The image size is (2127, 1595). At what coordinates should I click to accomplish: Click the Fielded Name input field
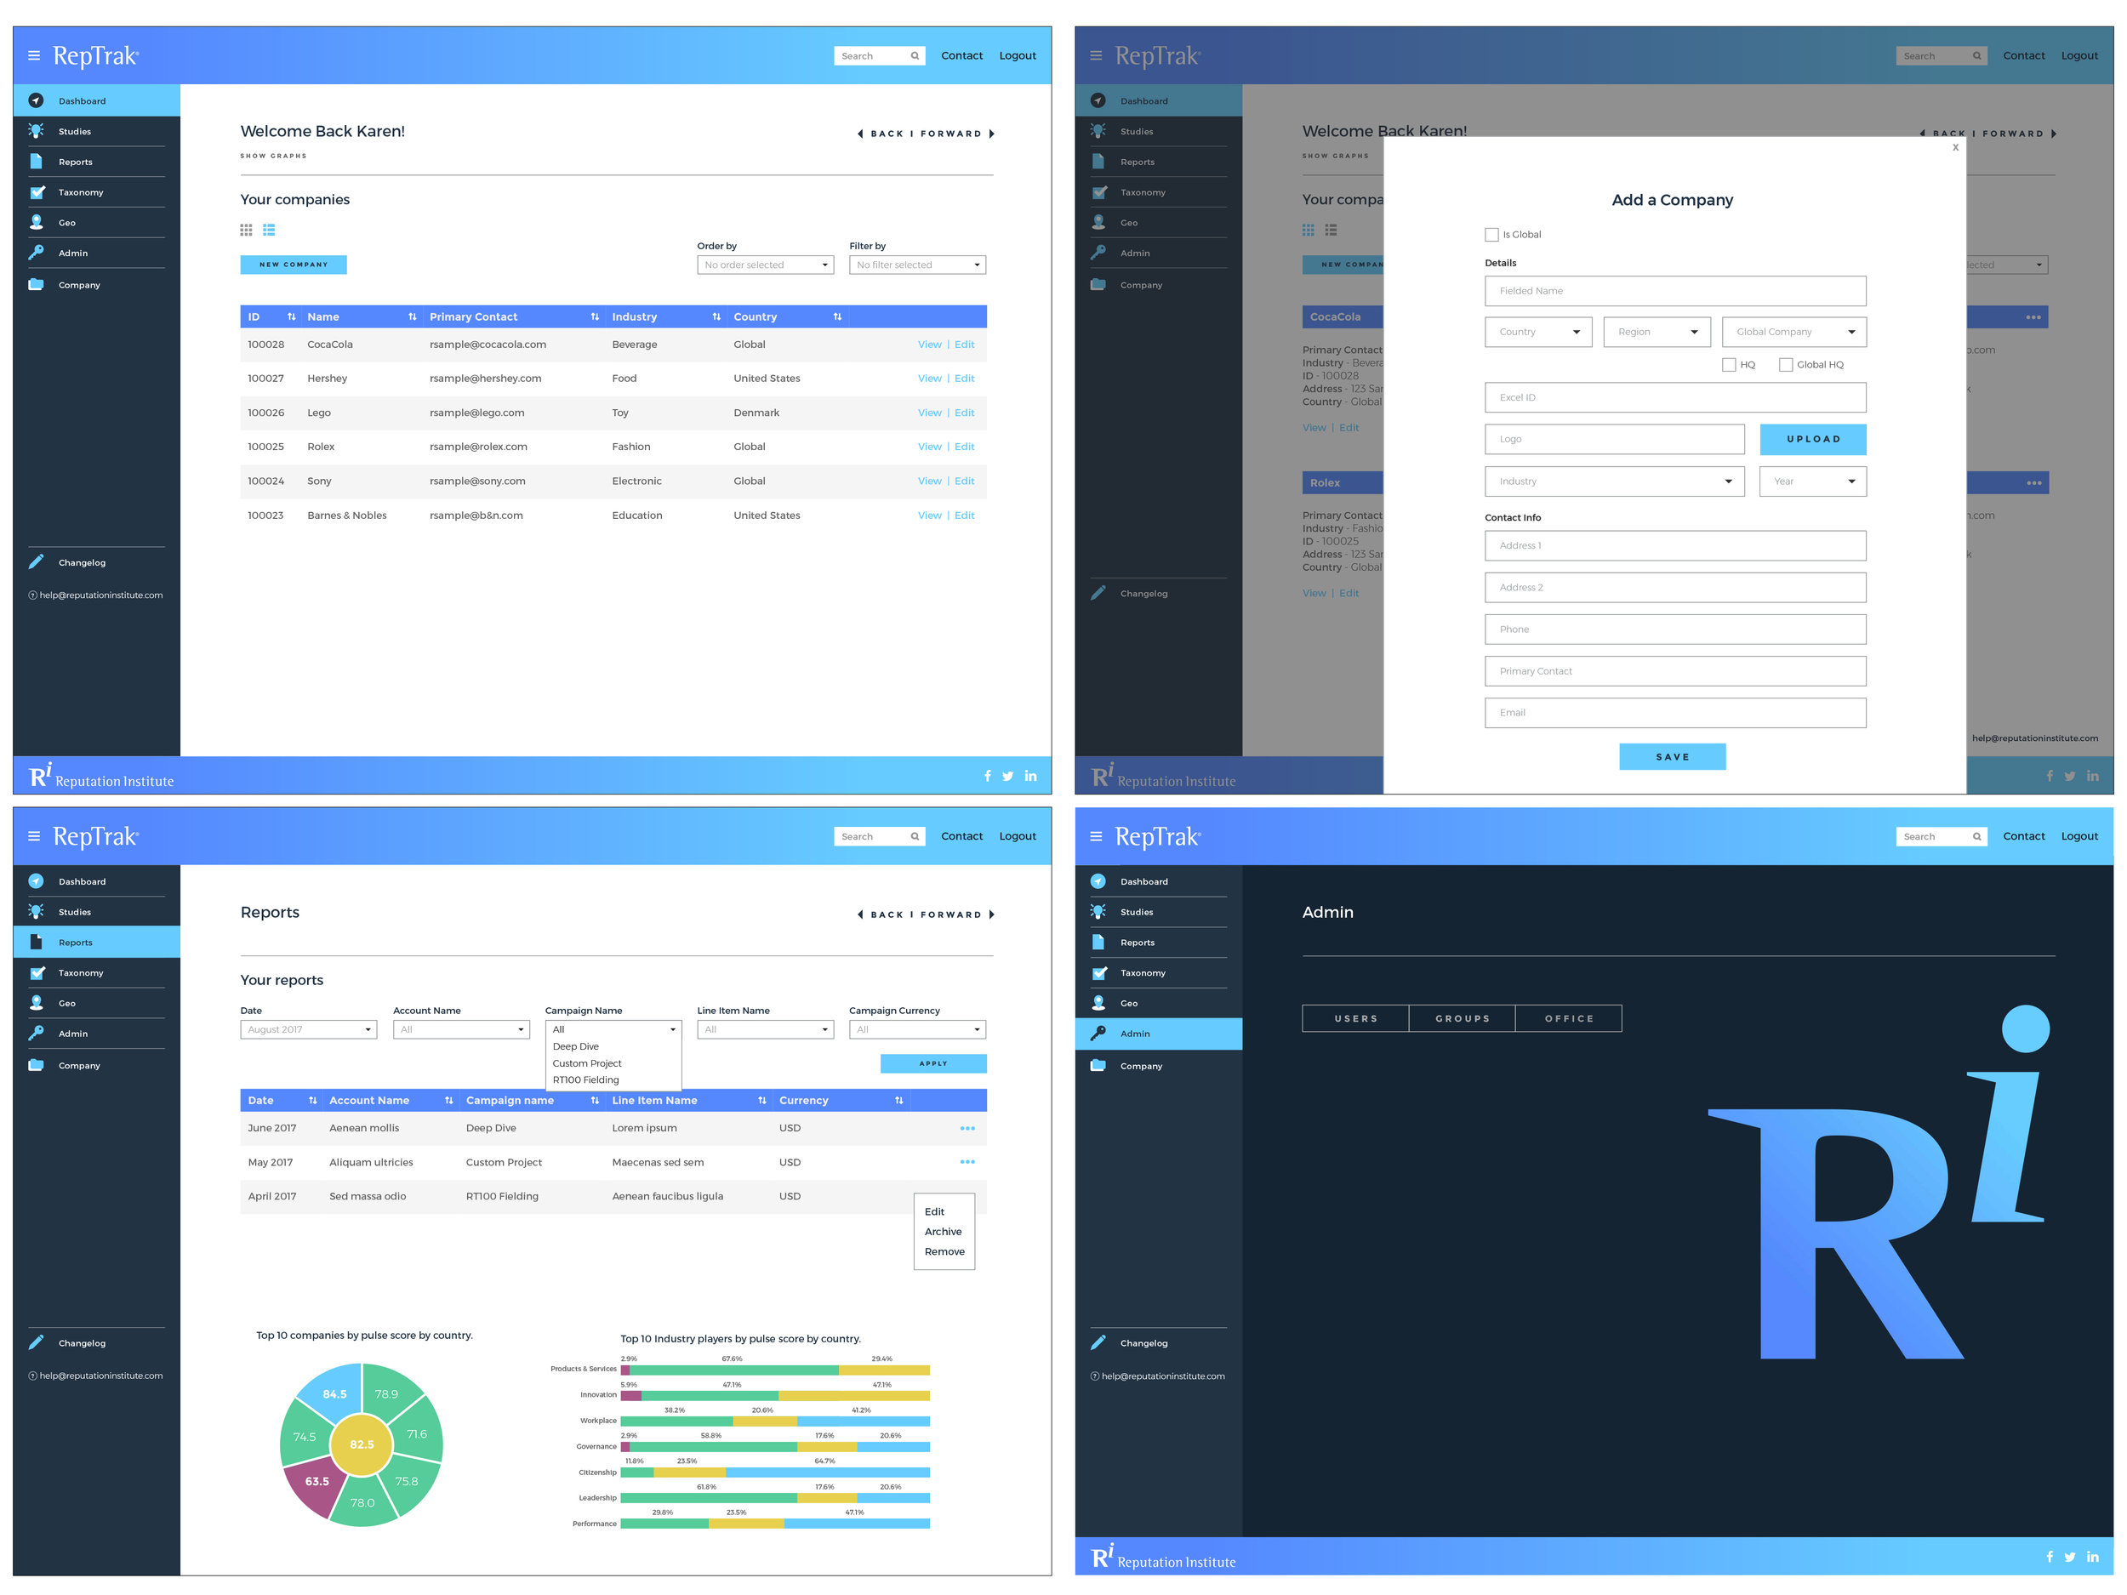pyautogui.click(x=1676, y=291)
